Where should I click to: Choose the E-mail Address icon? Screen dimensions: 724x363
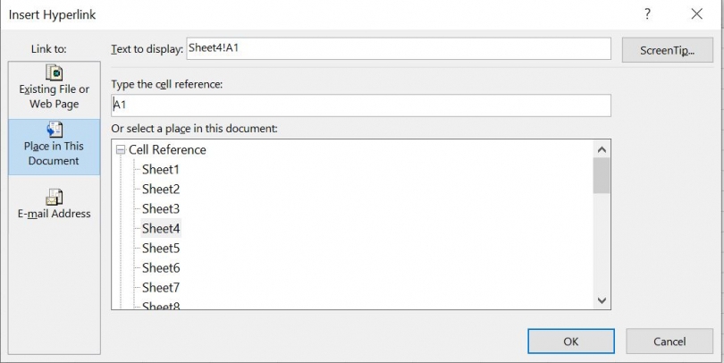coord(54,197)
